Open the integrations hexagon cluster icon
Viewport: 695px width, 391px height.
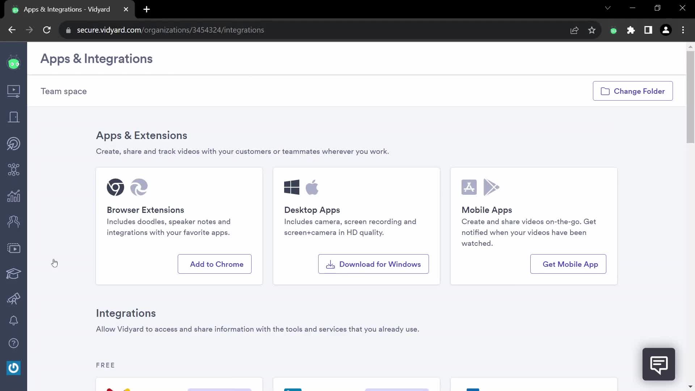[13, 169]
